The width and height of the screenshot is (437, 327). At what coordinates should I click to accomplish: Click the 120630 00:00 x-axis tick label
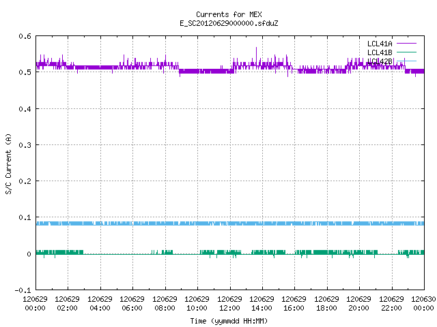[423, 303]
